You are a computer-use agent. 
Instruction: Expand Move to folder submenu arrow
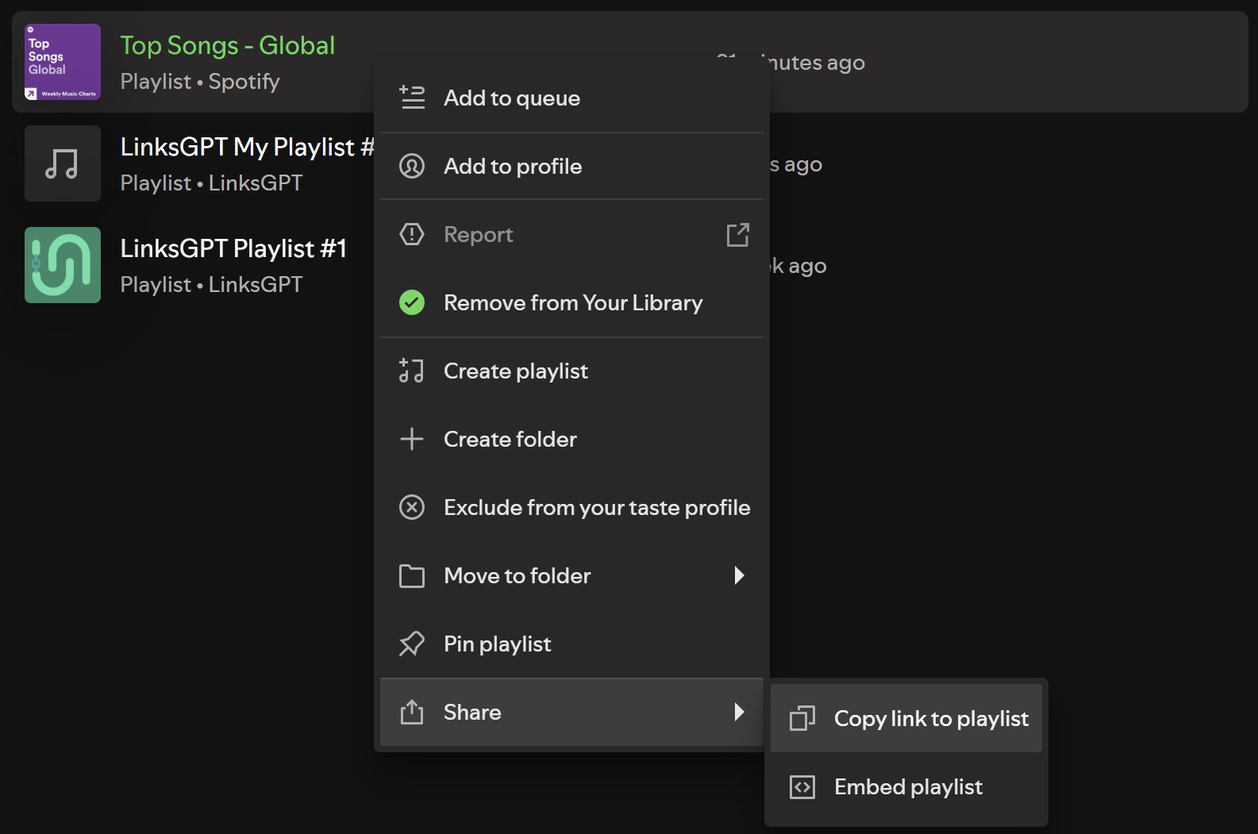pyautogui.click(x=740, y=575)
